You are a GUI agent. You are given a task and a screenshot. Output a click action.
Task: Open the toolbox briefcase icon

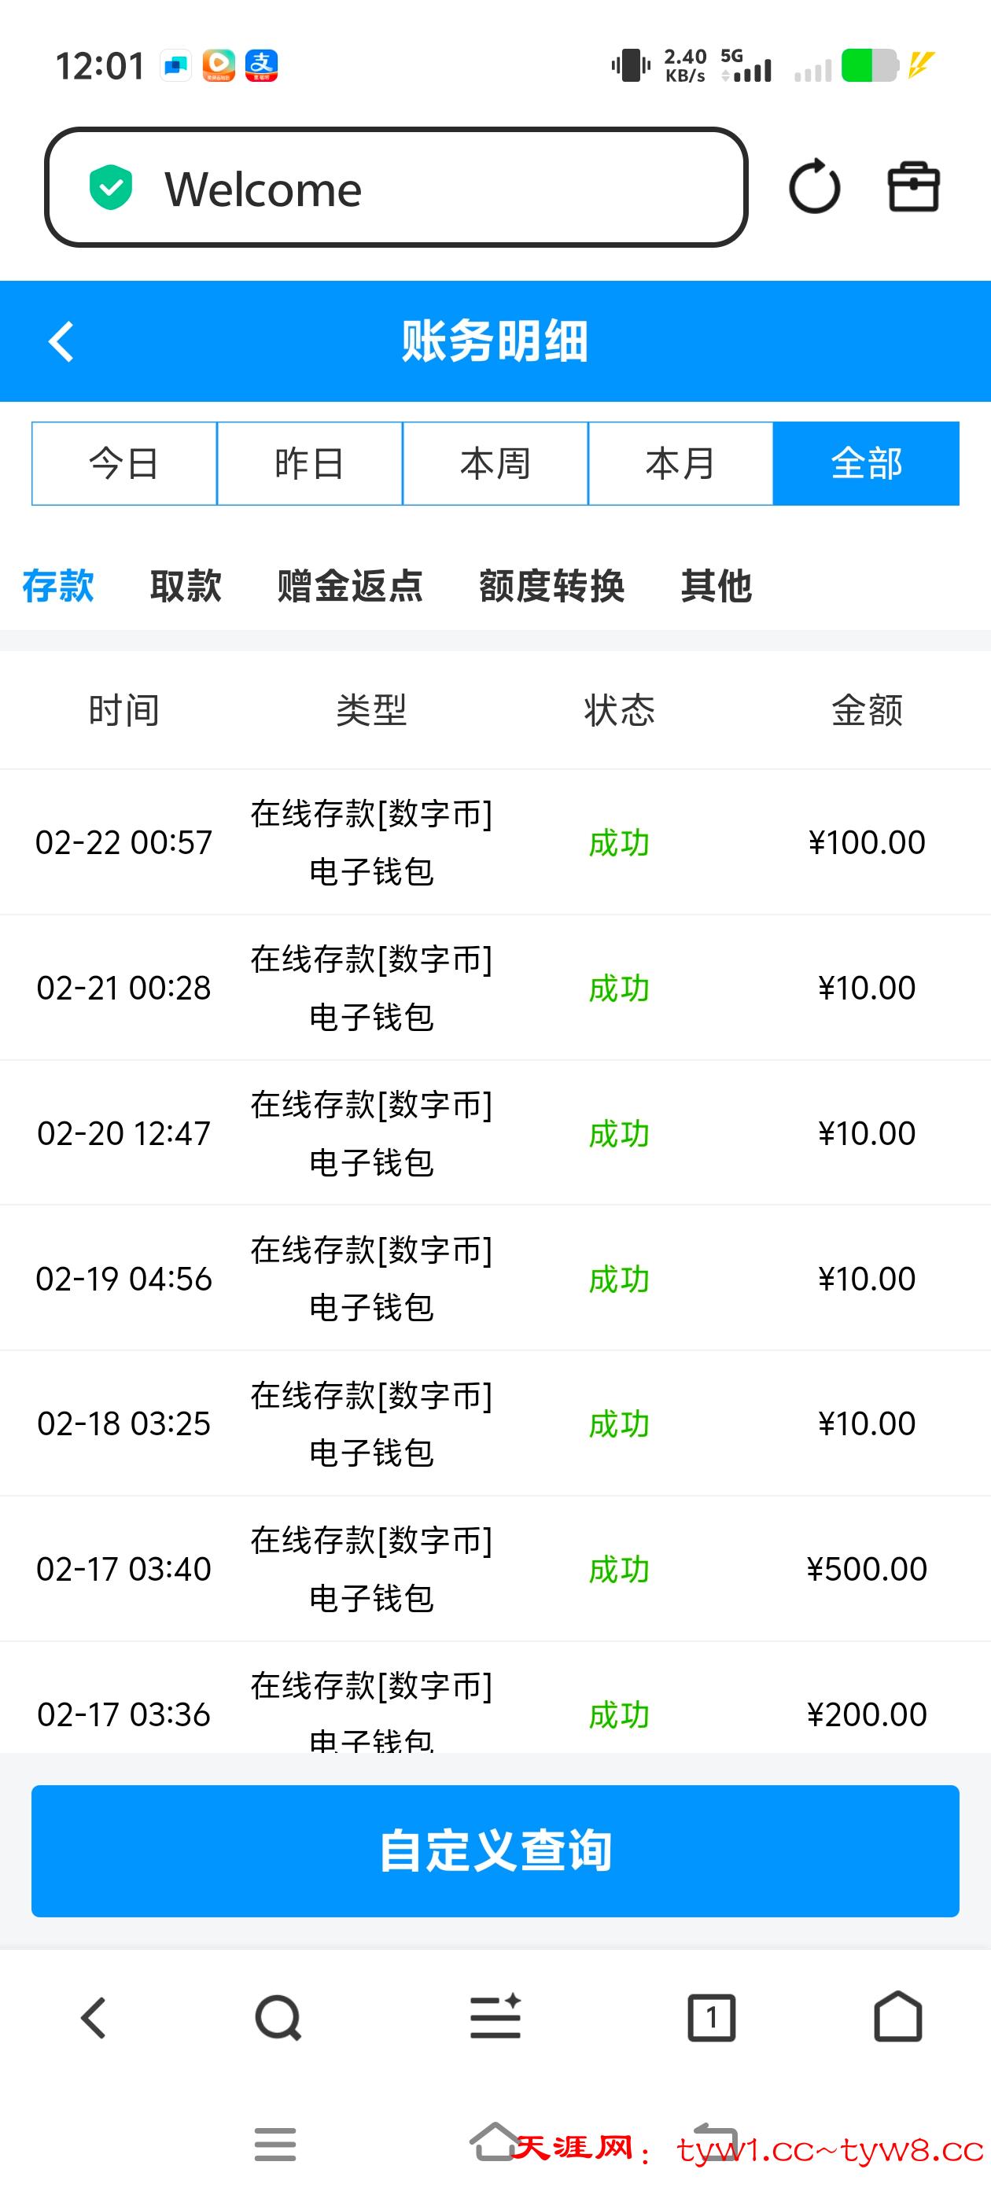[913, 187]
